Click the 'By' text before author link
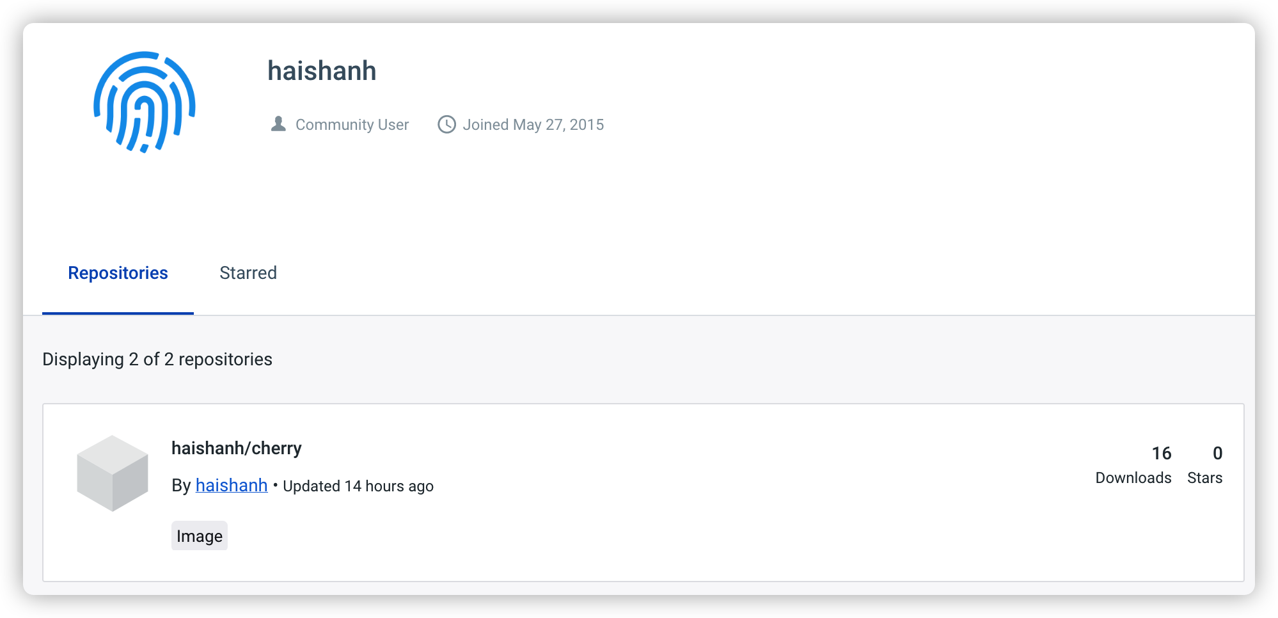The width and height of the screenshot is (1278, 618). (x=181, y=486)
